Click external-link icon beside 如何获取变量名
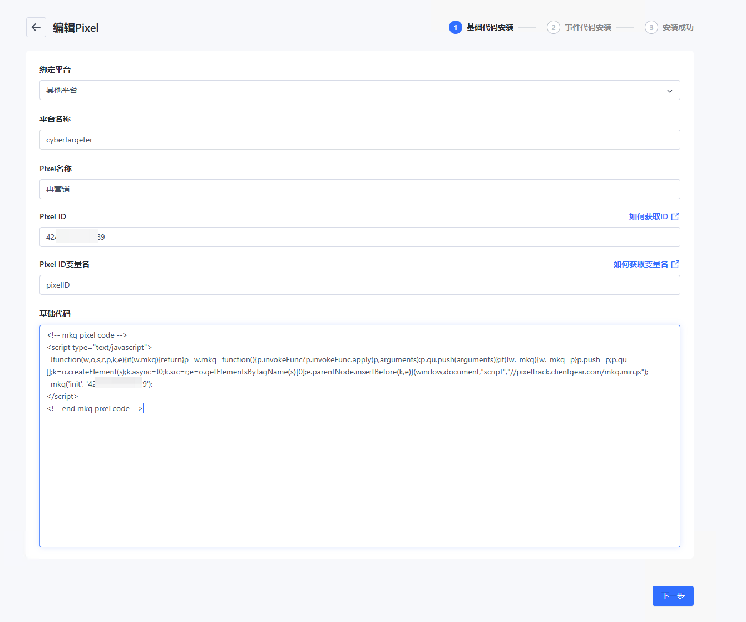746x622 pixels. (675, 264)
